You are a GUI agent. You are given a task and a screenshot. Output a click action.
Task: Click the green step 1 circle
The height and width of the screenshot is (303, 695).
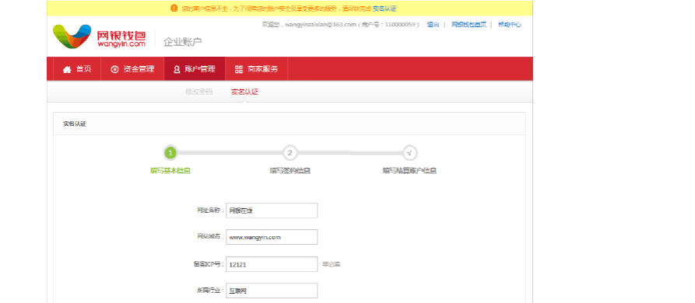(x=170, y=153)
